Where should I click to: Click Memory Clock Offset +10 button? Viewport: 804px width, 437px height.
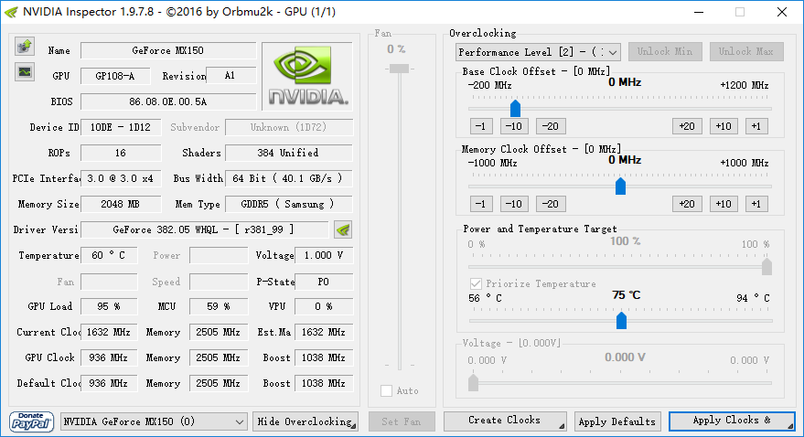tap(724, 204)
